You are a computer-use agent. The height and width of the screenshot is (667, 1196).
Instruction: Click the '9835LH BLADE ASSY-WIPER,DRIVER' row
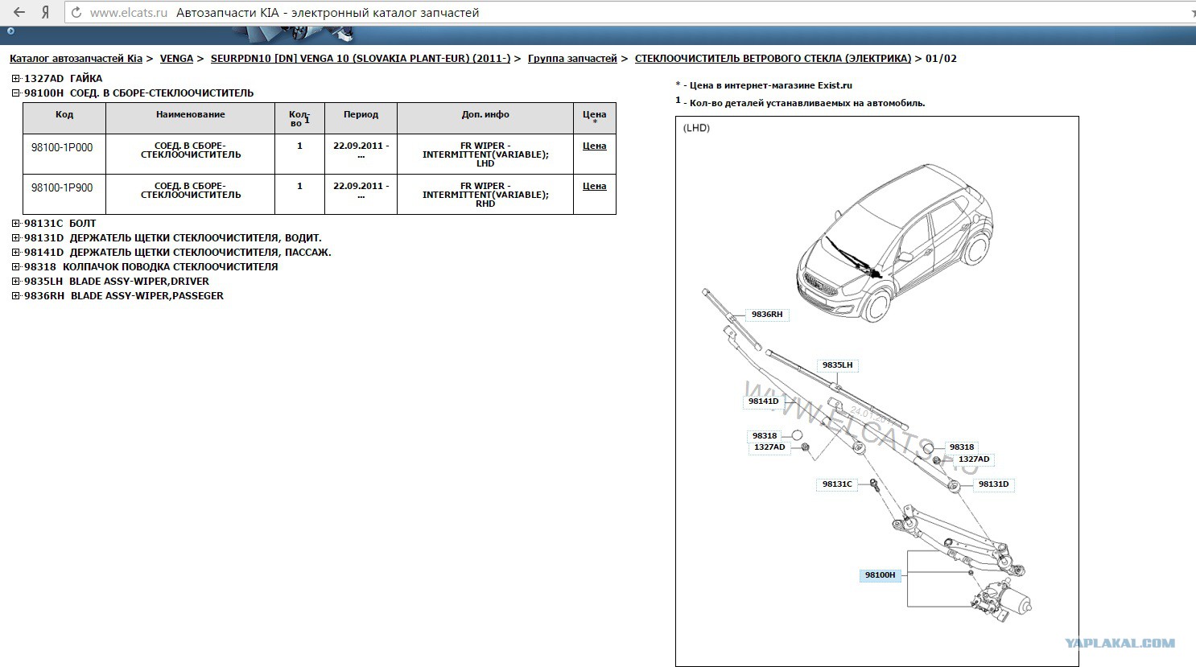[116, 282]
